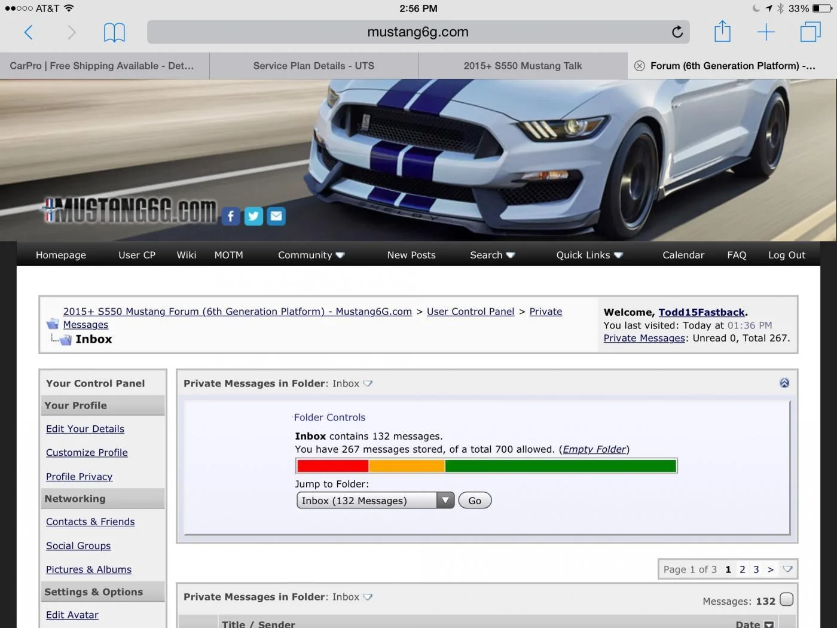Close the Forum (6th Generation Platform) tab
Screen dimensions: 837x628
[x=639, y=66]
